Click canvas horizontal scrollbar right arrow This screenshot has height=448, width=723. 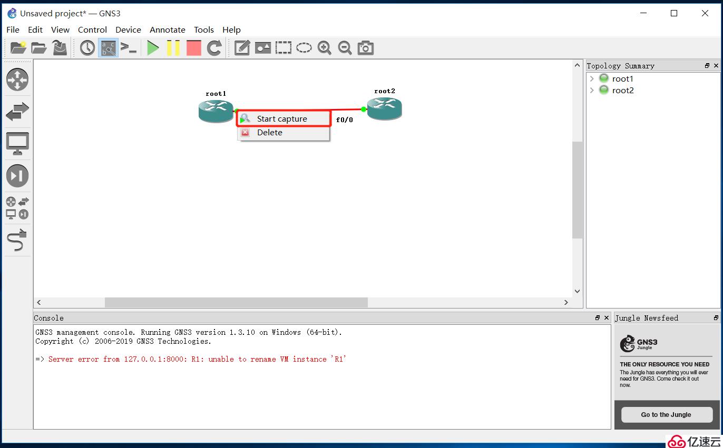(566, 302)
